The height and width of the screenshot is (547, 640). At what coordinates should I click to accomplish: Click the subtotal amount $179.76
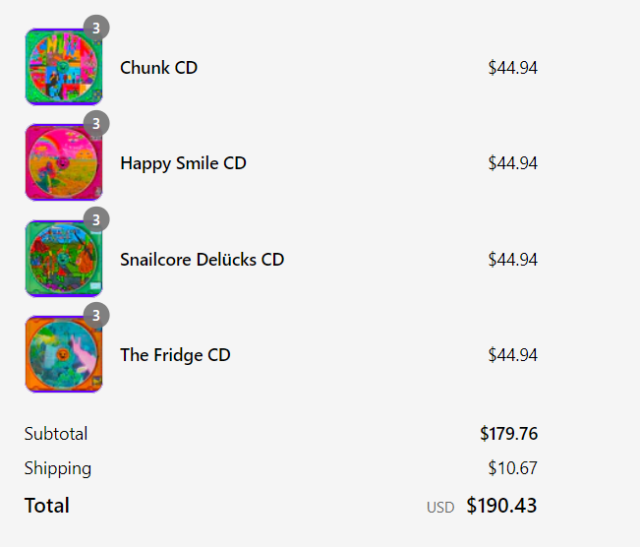click(508, 434)
